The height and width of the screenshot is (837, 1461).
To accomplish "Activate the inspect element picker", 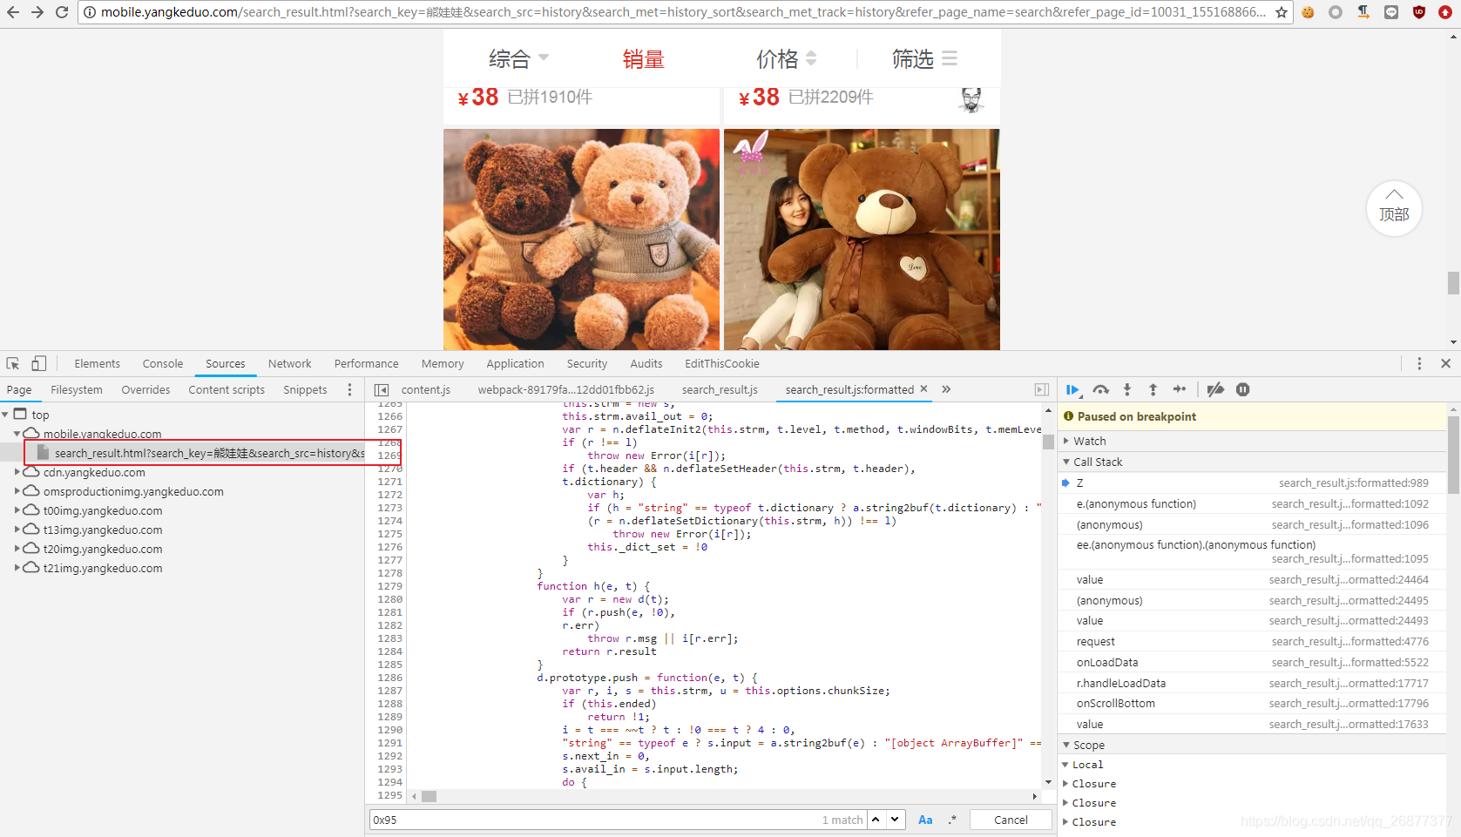I will point(13,363).
